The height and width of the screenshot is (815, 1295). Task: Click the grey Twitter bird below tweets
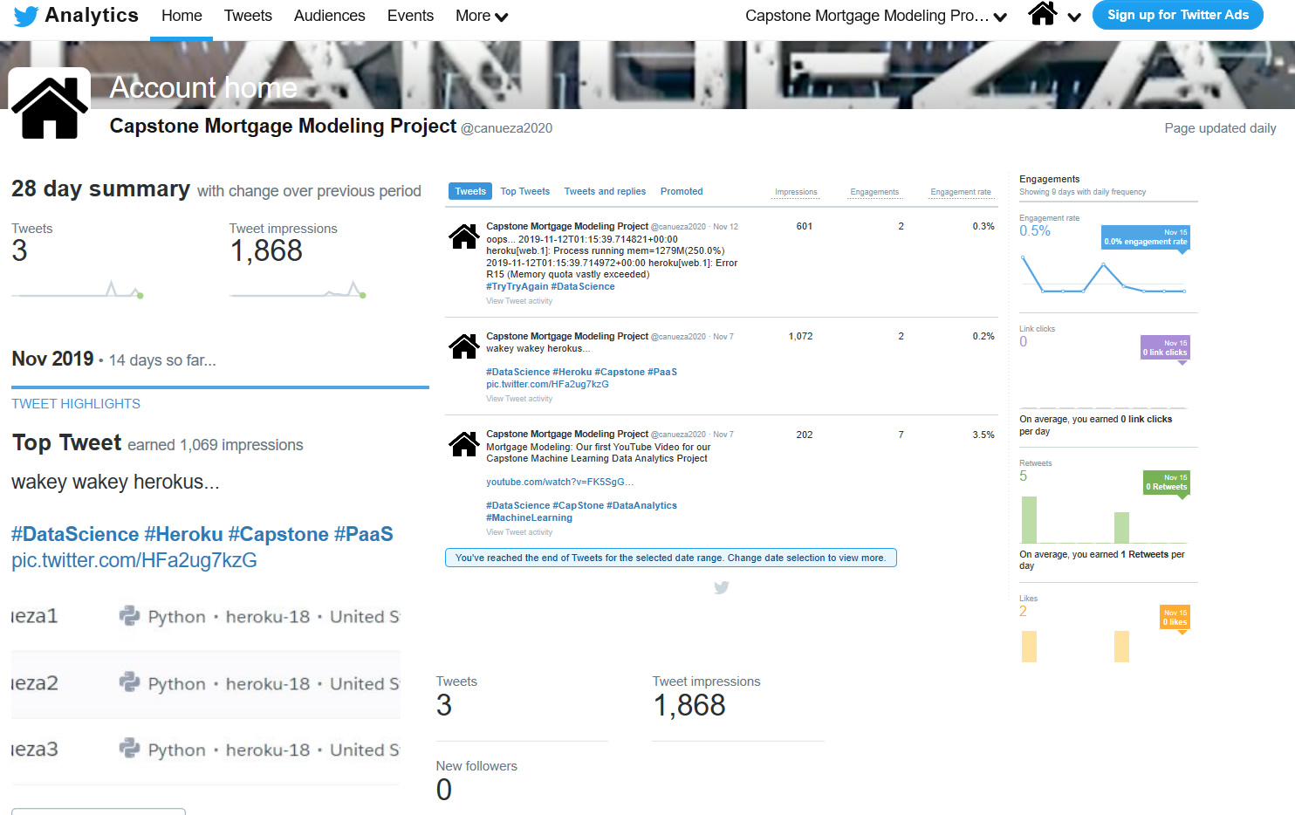(721, 587)
